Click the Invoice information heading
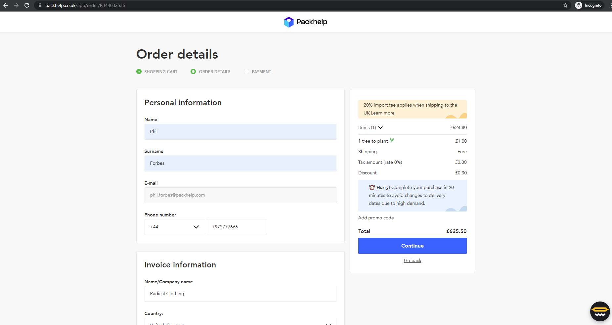 (180, 265)
